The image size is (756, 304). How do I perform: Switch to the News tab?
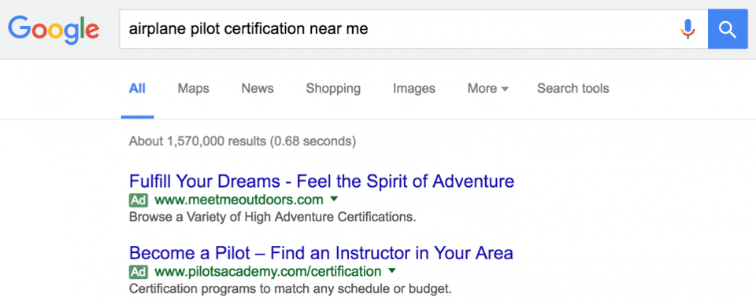(x=258, y=89)
